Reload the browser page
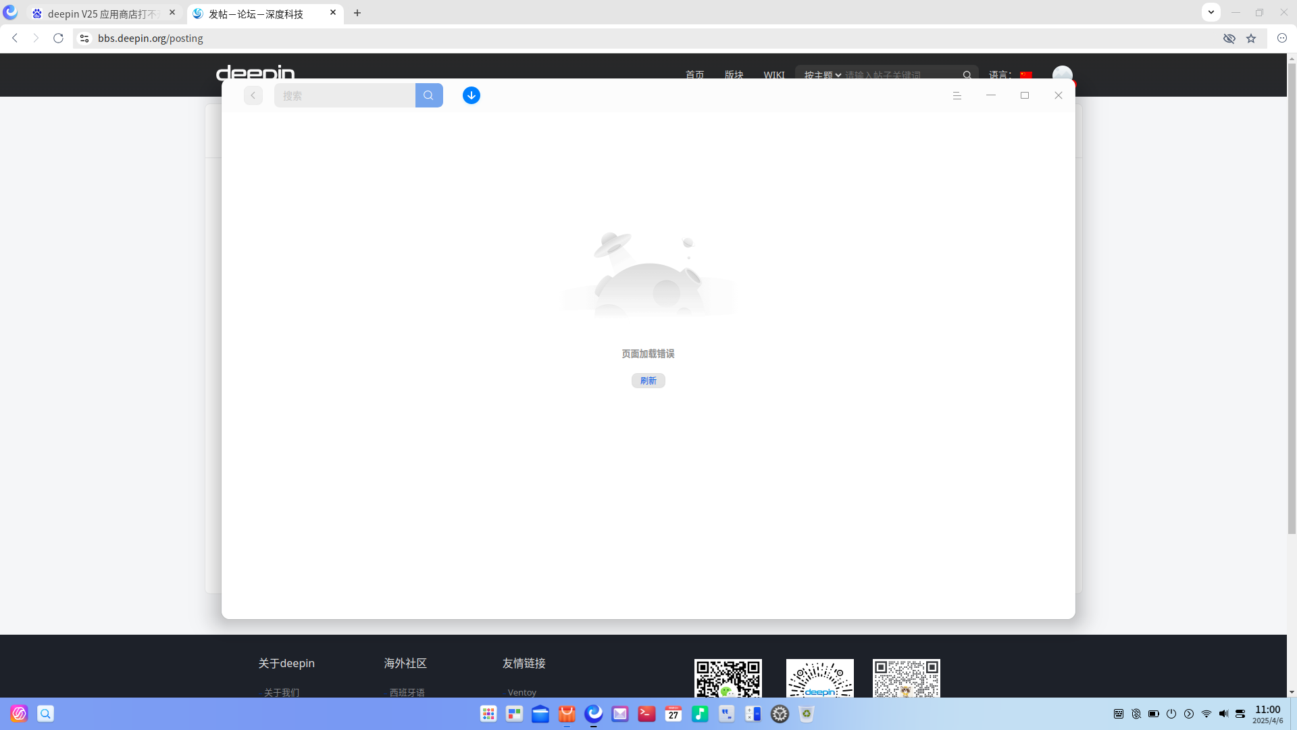The width and height of the screenshot is (1297, 730). pyautogui.click(x=58, y=38)
